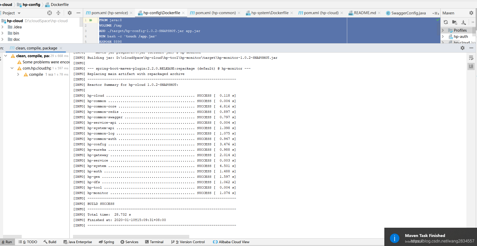Screen dimensions: 477x246
Task: Open SwaggerConfig.java editor tab
Action: pos(406,13)
